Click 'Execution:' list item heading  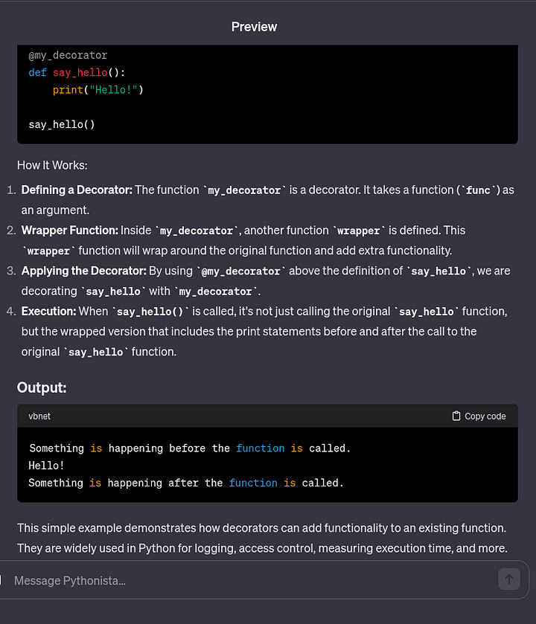[x=48, y=311]
